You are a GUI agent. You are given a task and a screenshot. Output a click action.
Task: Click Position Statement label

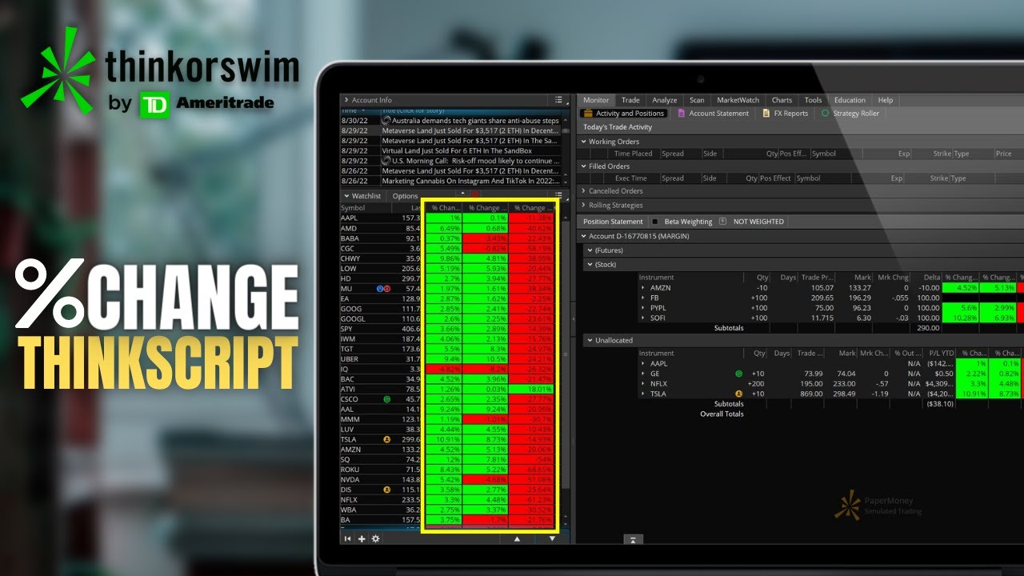click(613, 222)
